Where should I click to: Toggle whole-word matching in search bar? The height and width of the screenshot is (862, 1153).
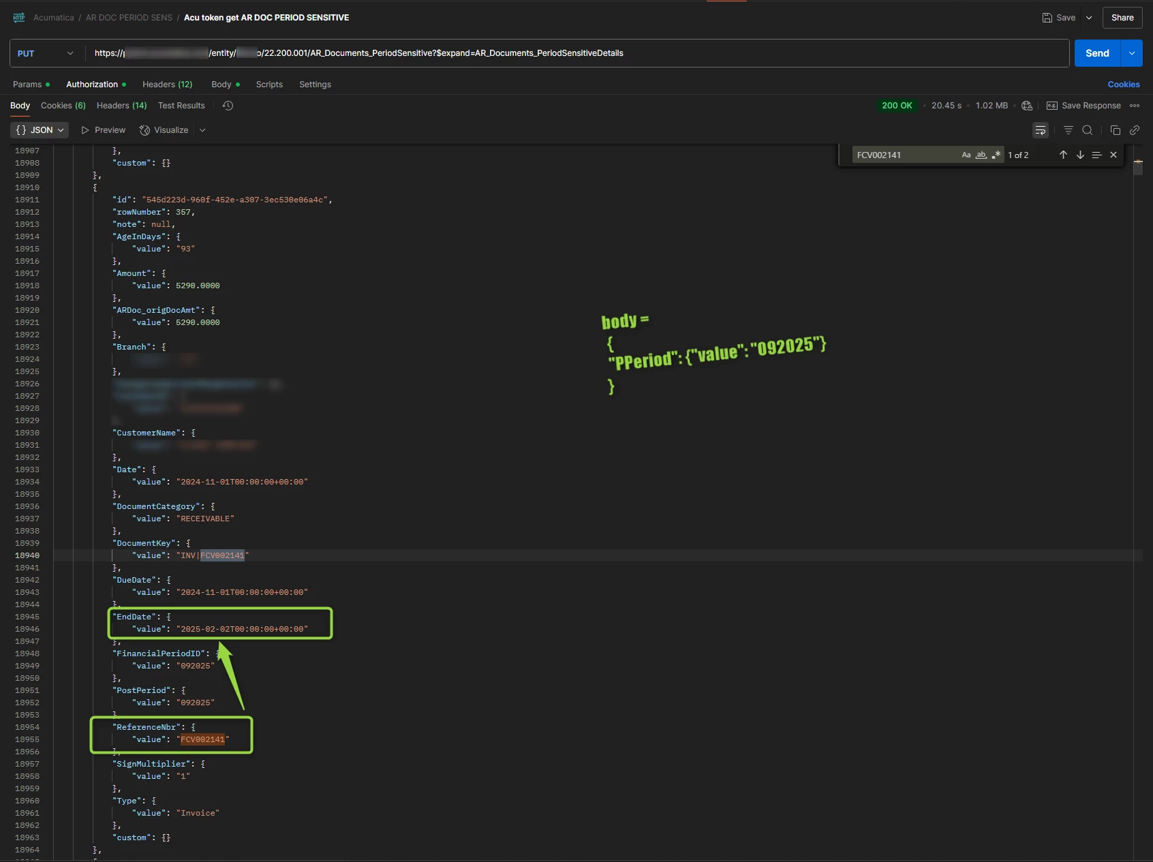pyautogui.click(x=981, y=155)
